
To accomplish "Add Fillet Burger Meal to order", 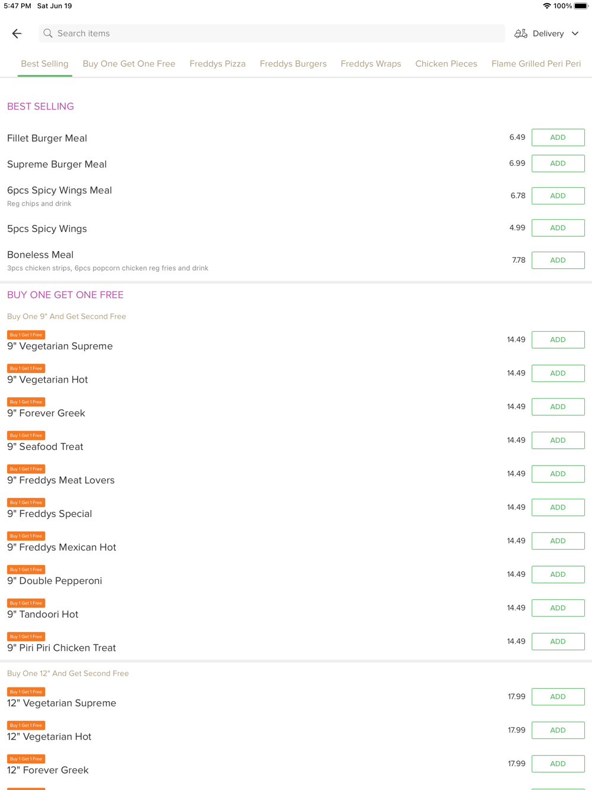I will pyautogui.click(x=558, y=137).
